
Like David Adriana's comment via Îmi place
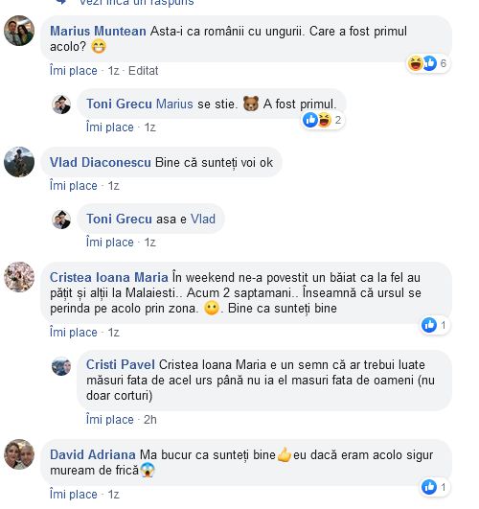coord(74,494)
